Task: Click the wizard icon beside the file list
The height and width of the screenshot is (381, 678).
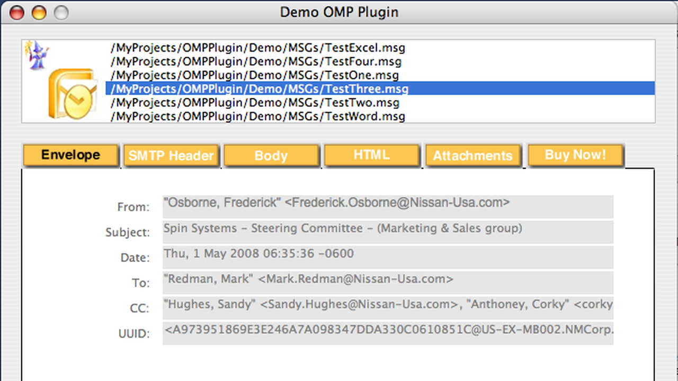Action: point(37,55)
